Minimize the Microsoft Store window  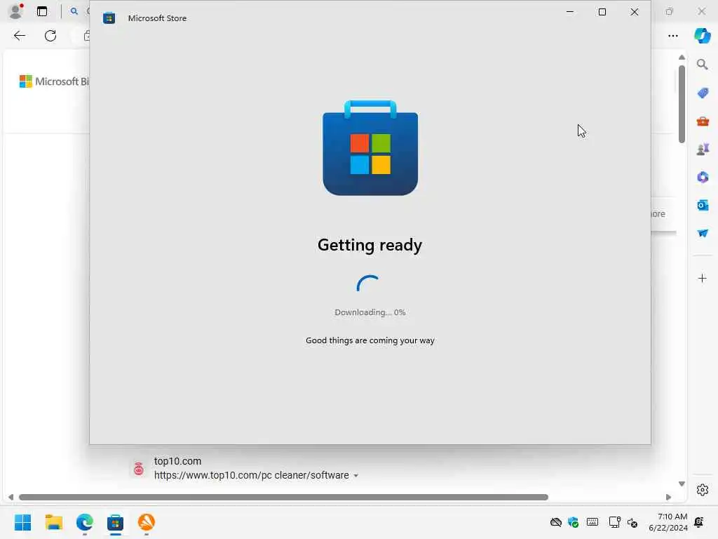[x=570, y=12]
